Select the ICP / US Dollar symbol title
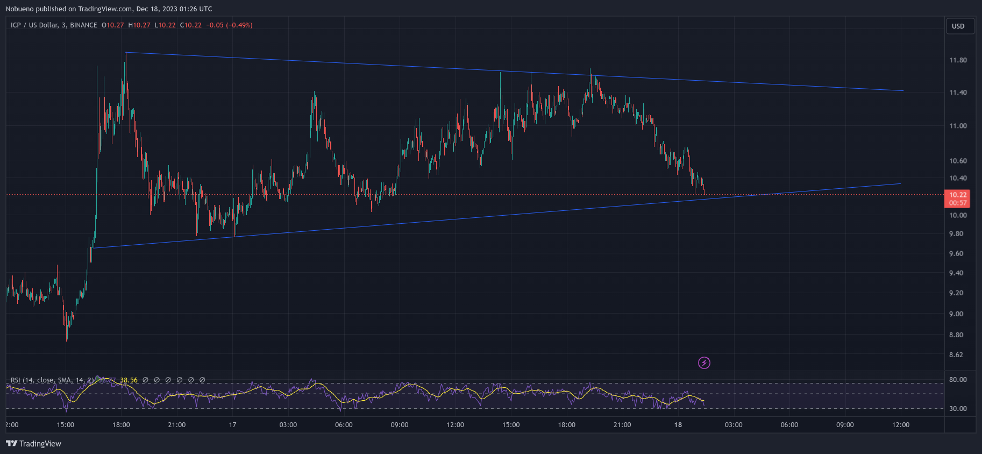The image size is (982, 454). 54,25
